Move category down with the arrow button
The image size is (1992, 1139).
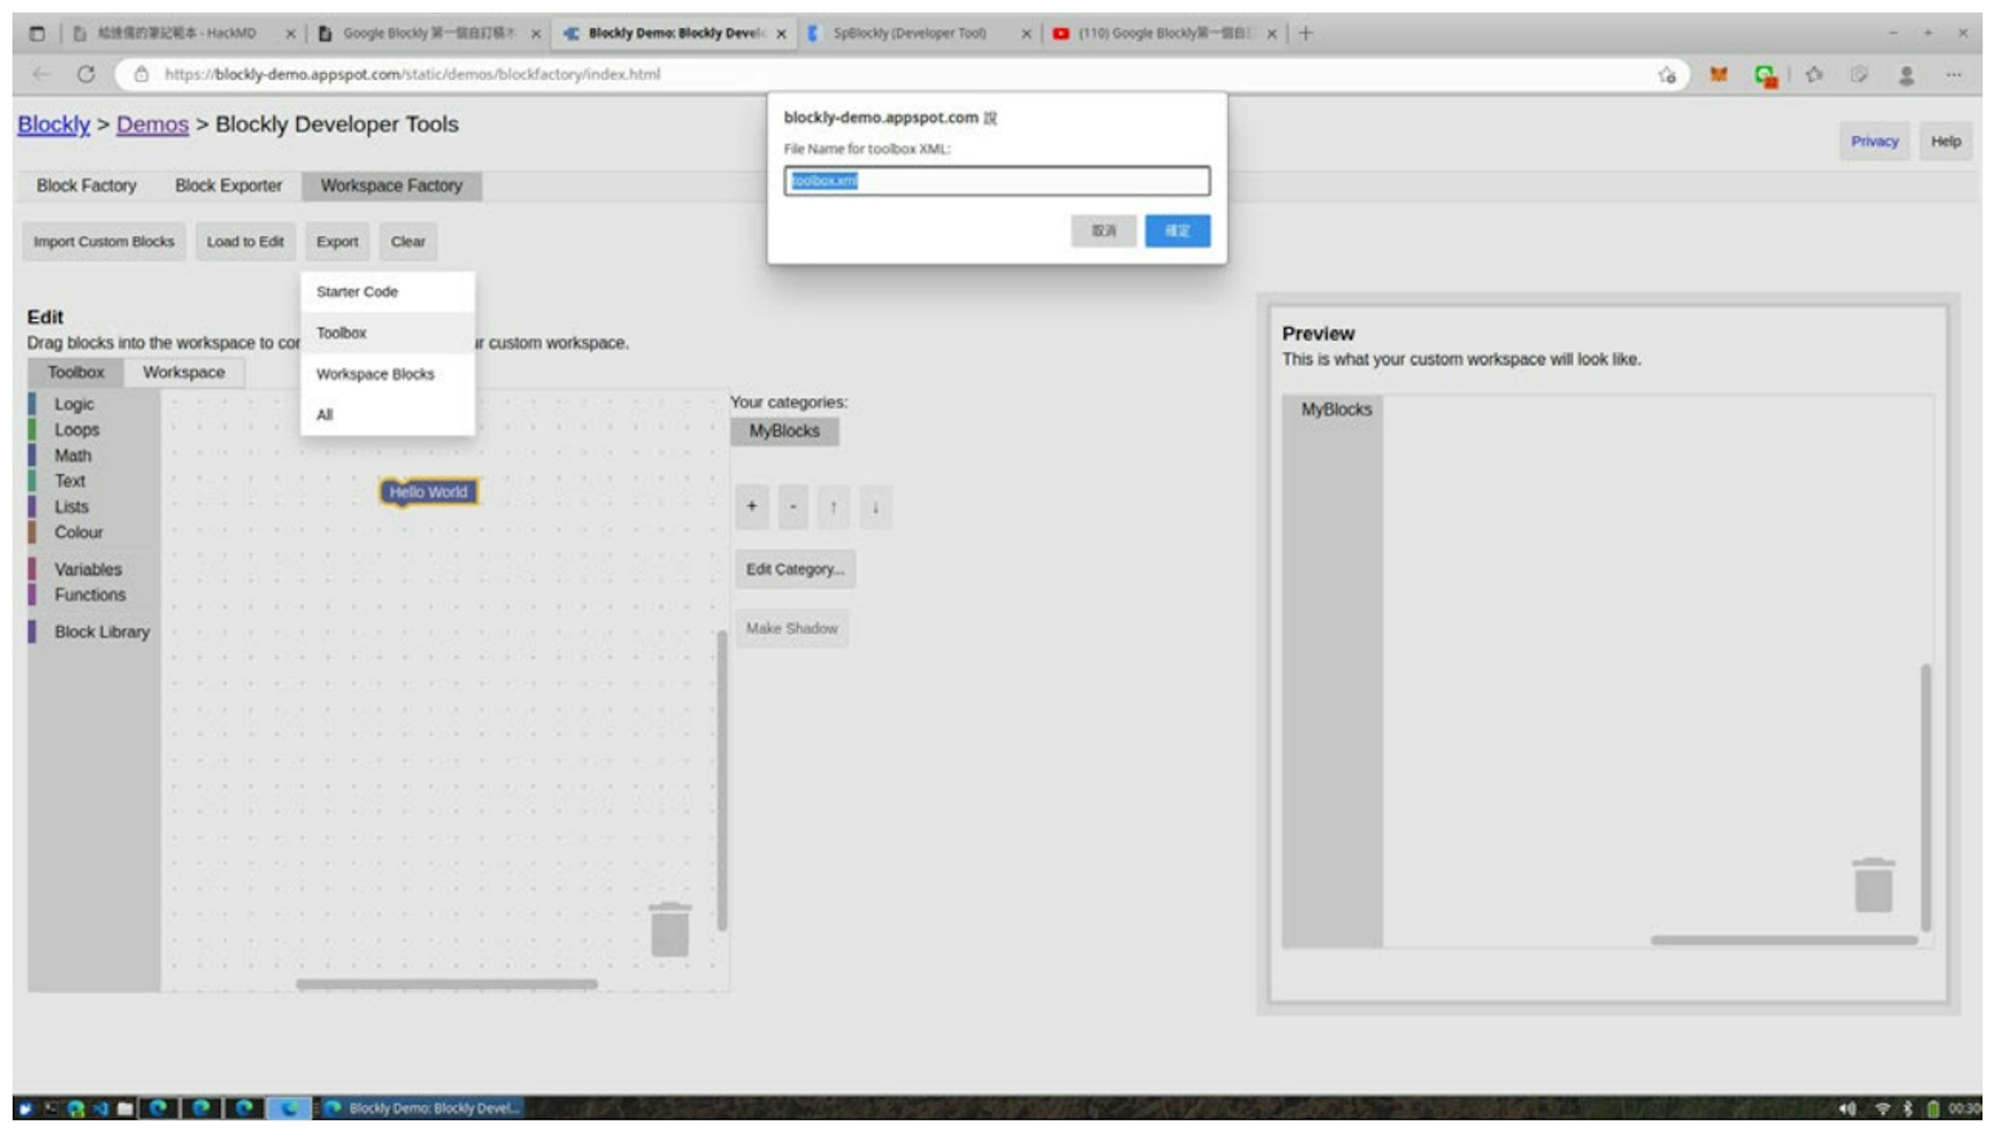coord(875,507)
